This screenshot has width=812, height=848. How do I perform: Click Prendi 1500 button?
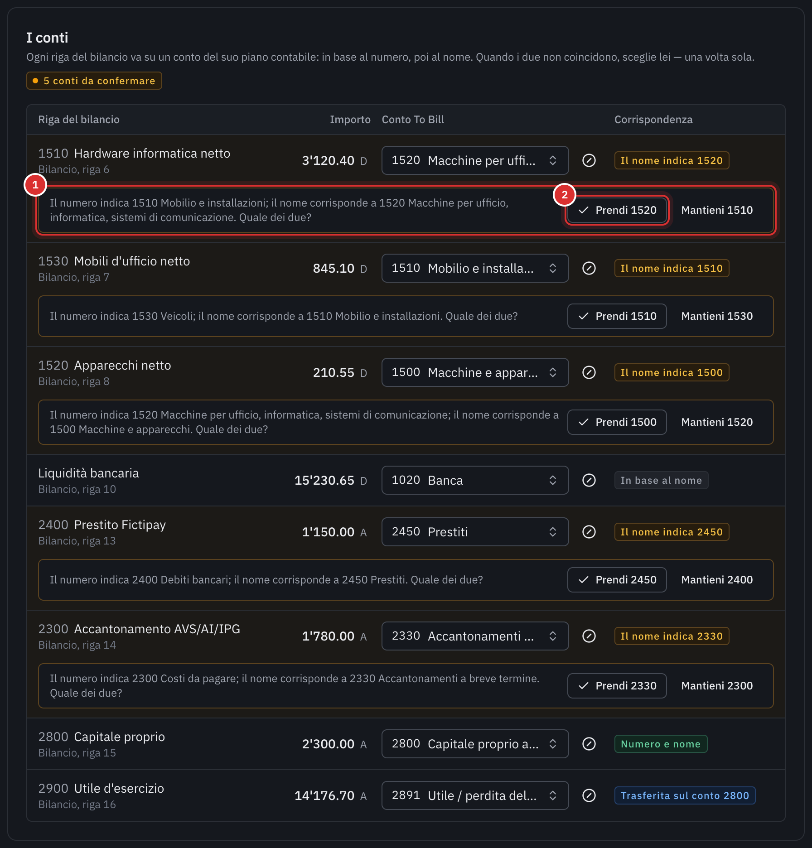pyautogui.click(x=617, y=422)
